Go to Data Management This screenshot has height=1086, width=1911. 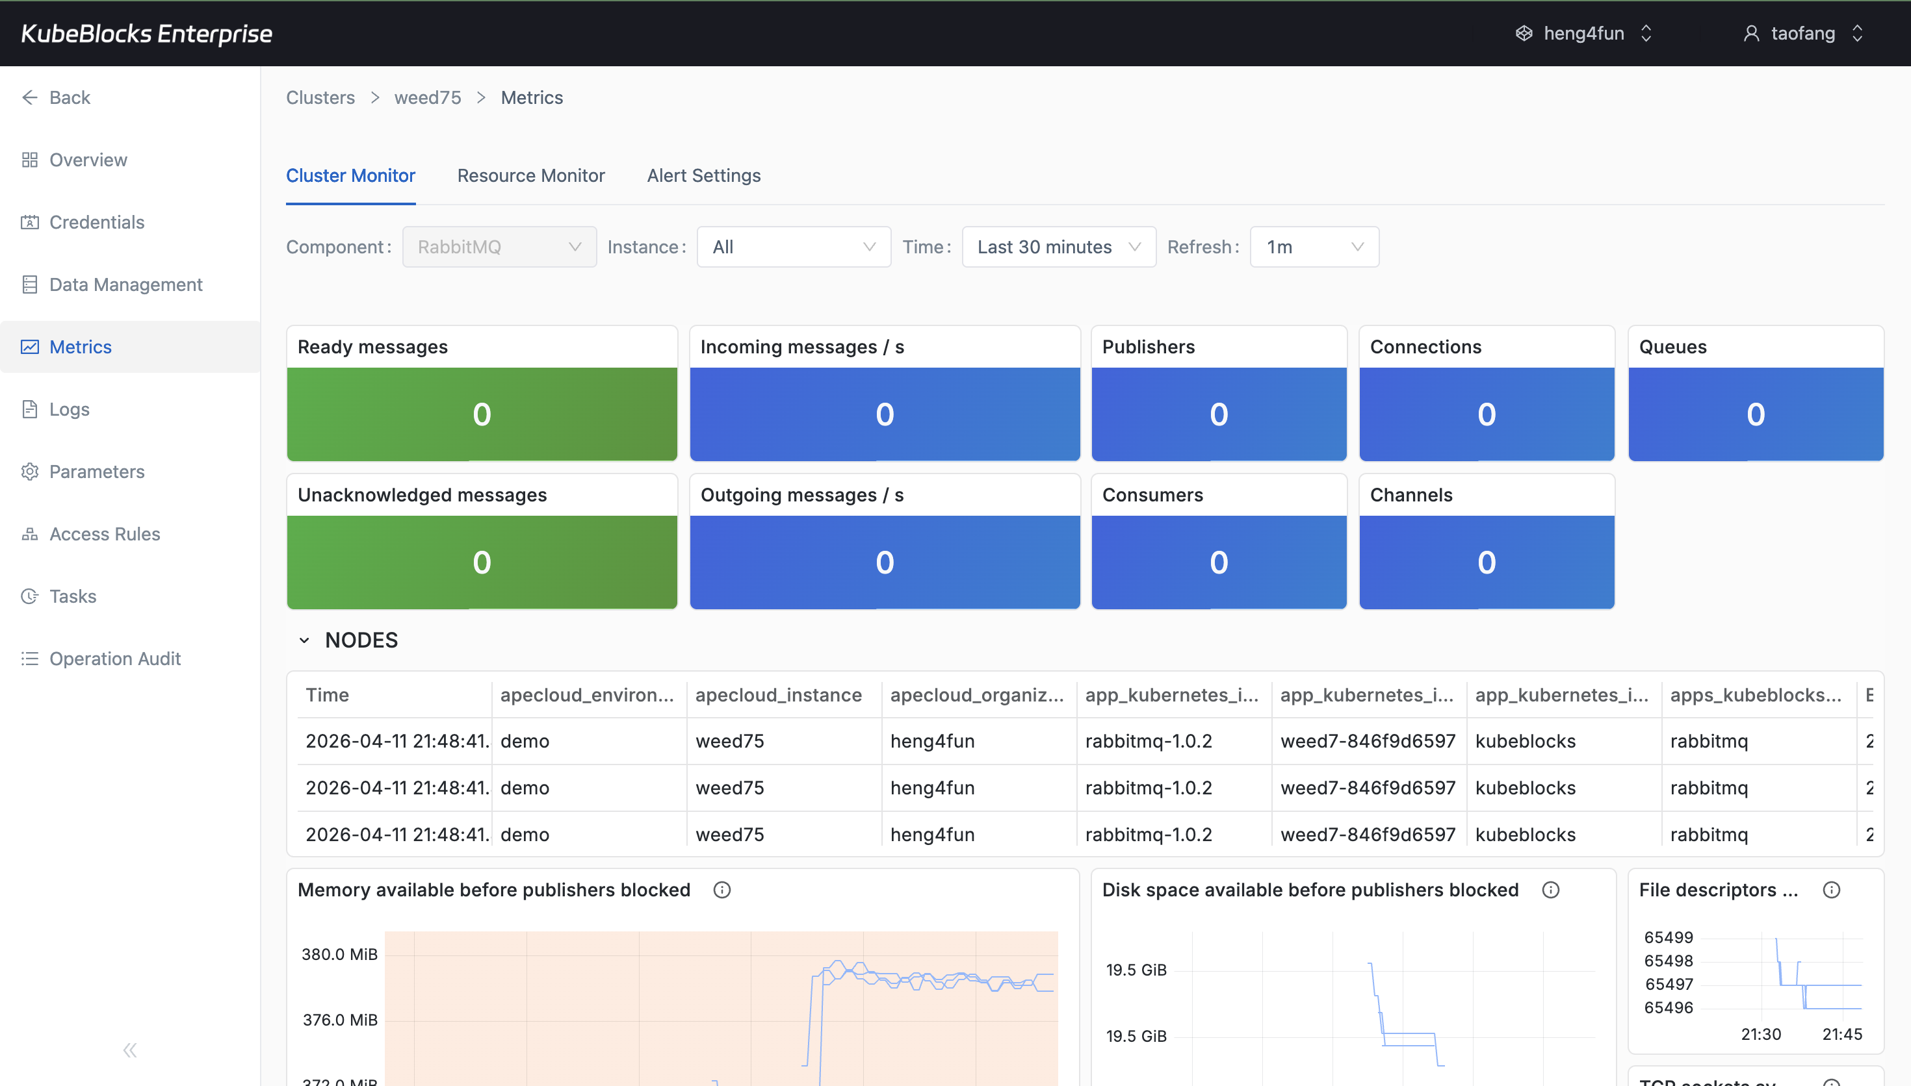coord(125,284)
